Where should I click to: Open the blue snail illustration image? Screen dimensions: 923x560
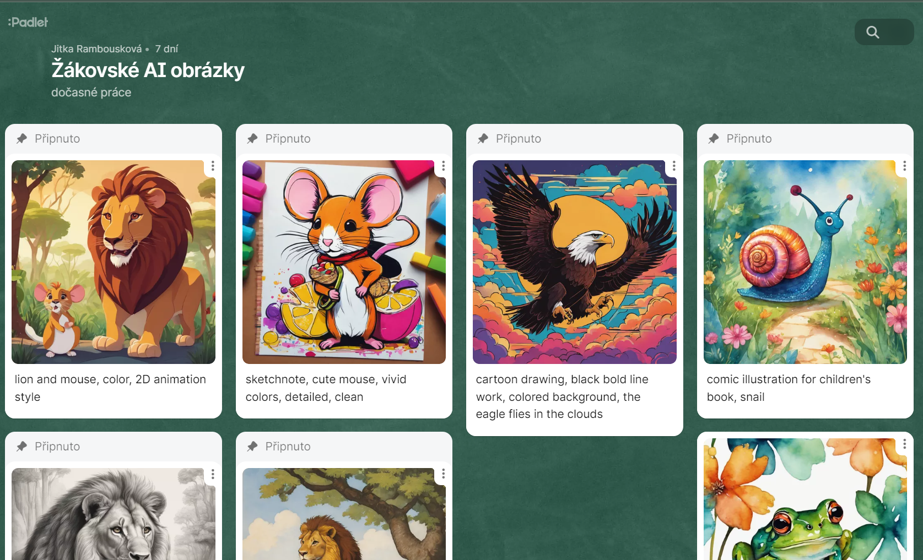coord(805,262)
